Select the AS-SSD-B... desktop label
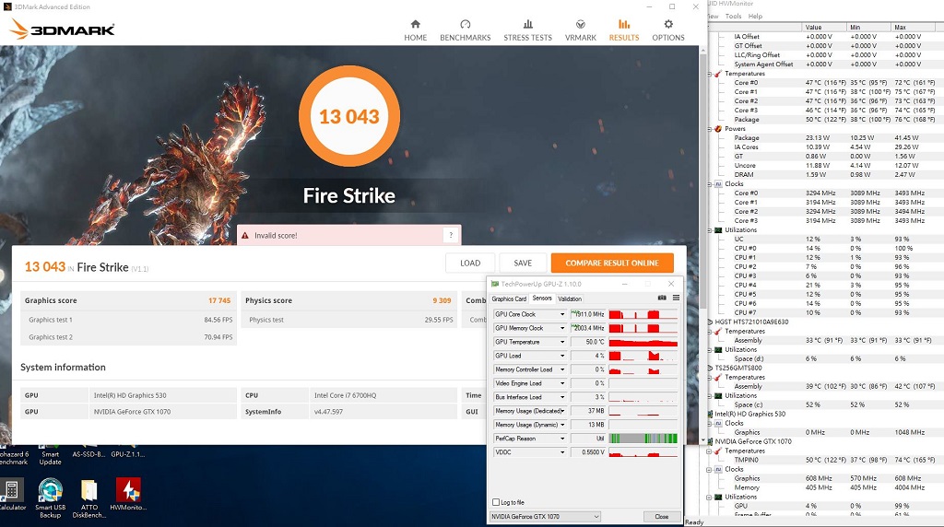This screenshot has width=944, height=527. 88,454
